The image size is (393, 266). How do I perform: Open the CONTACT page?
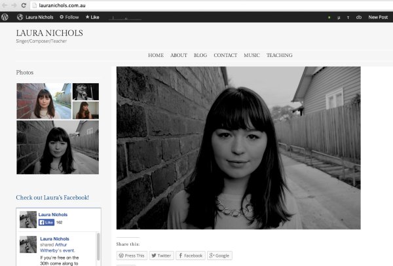coord(225,56)
